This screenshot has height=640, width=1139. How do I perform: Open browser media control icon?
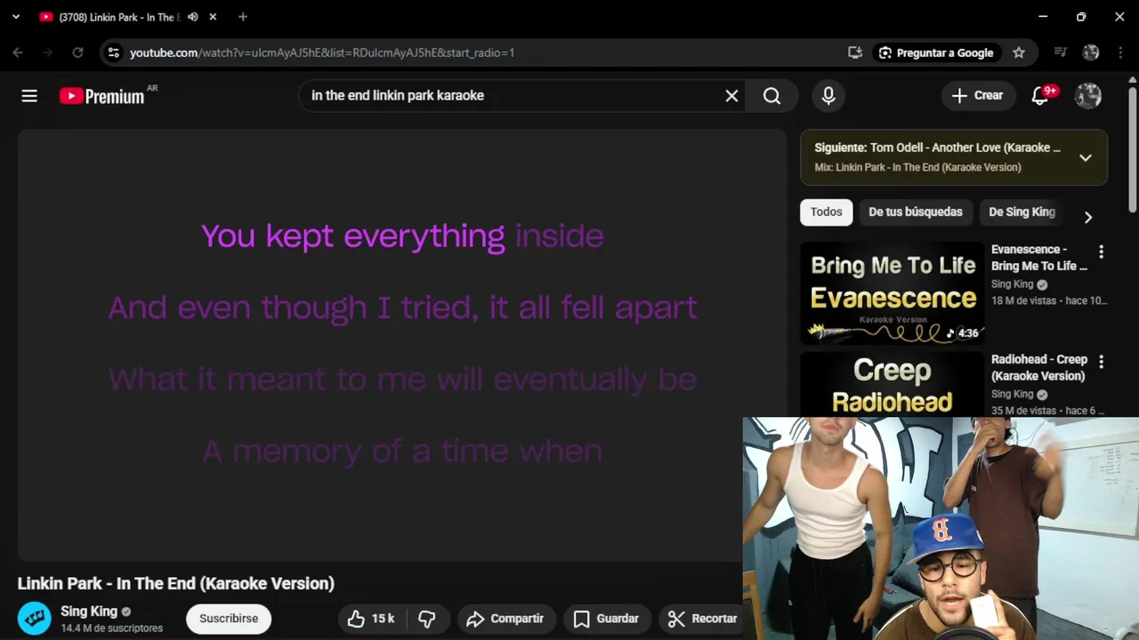[1060, 52]
